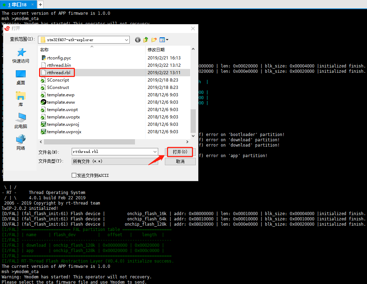The width and height of the screenshot is (367, 284).
Task: Click the 打开 button
Action: click(180, 152)
